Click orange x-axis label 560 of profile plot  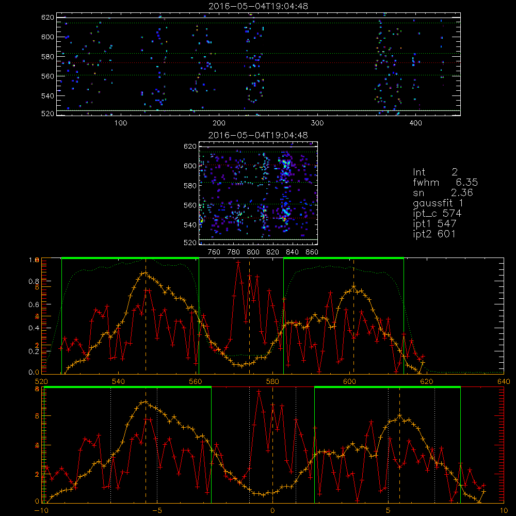click(x=196, y=382)
